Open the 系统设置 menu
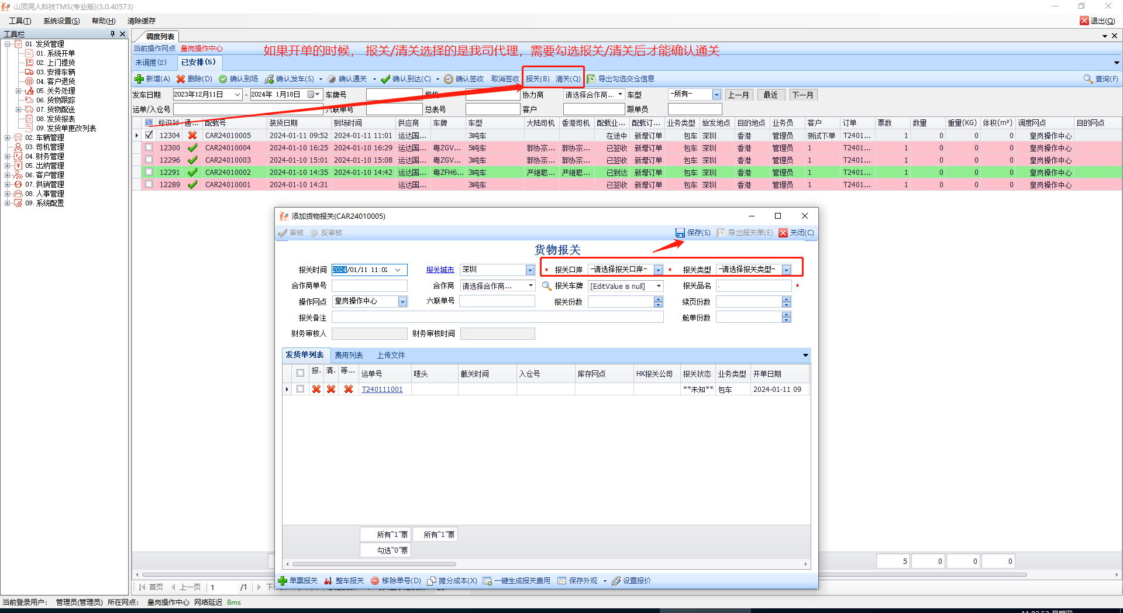1123x613 pixels. tap(61, 21)
